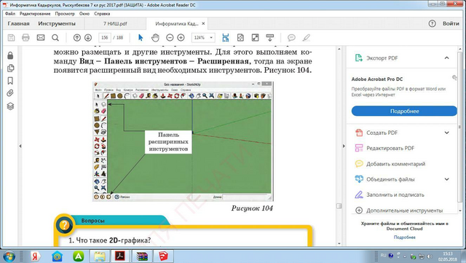This screenshot has height=263, width=466.
Task: Open the search magnifier tool
Action: click(55, 37)
